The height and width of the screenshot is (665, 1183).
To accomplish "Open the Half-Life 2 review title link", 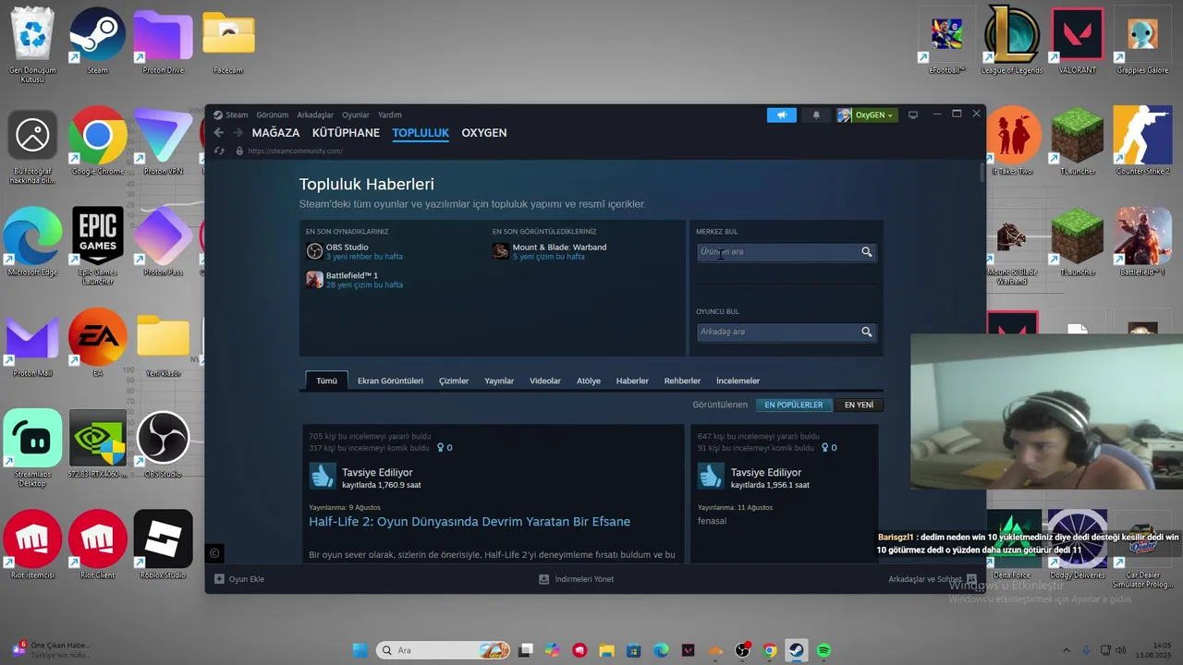I will pyautogui.click(x=470, y=522).
